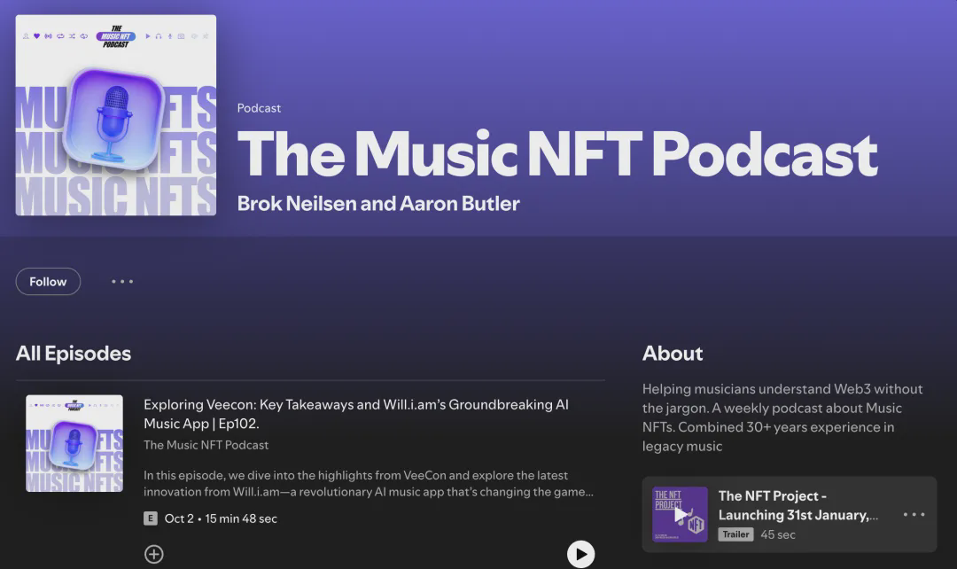Click Brok Neilsen and Aaron Butler
Screen dimensions: 957x569
(378, 203)
